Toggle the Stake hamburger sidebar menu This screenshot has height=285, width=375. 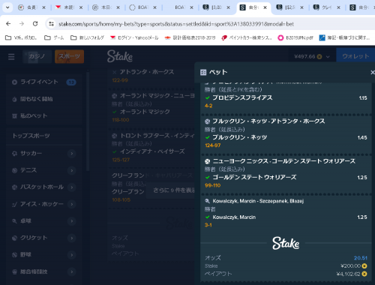[x=11, y=57]
